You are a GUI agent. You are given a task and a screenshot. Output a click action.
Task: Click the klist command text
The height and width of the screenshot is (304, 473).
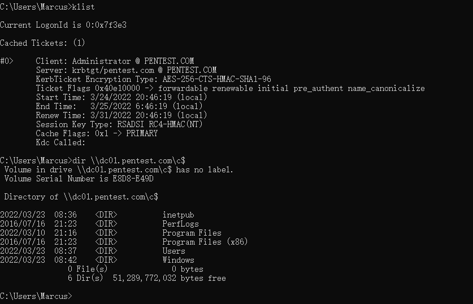pyautogui.click(x=83, y=7)
